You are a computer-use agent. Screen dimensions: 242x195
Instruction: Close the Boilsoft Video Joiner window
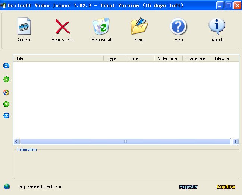pyautogui.click(x=237, y=6)
